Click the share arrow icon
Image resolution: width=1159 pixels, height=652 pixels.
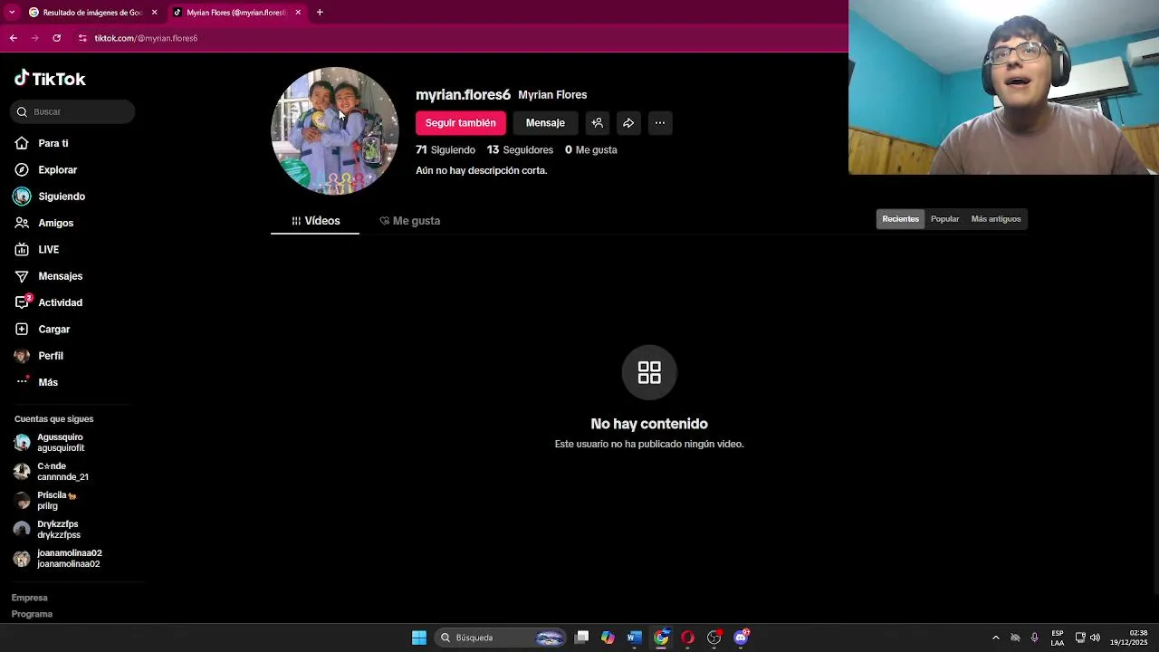pos(628,123)
